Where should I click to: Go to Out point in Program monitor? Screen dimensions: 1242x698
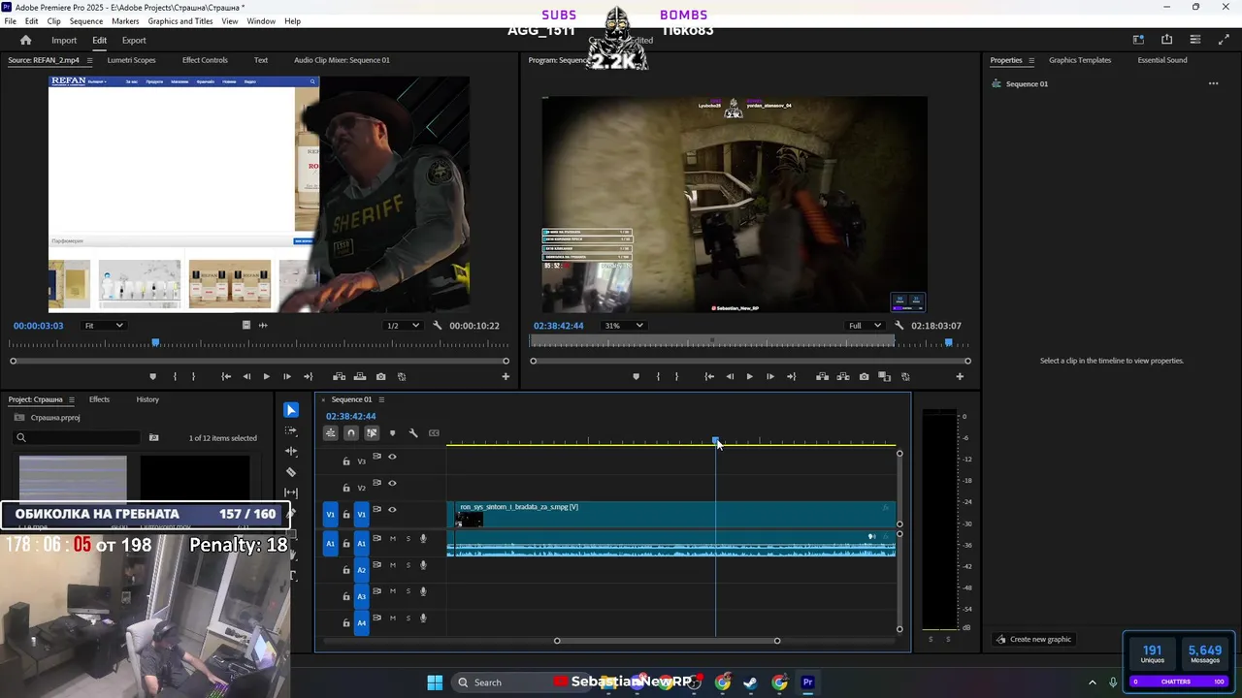pyautogui.click(x=791, y=376)
